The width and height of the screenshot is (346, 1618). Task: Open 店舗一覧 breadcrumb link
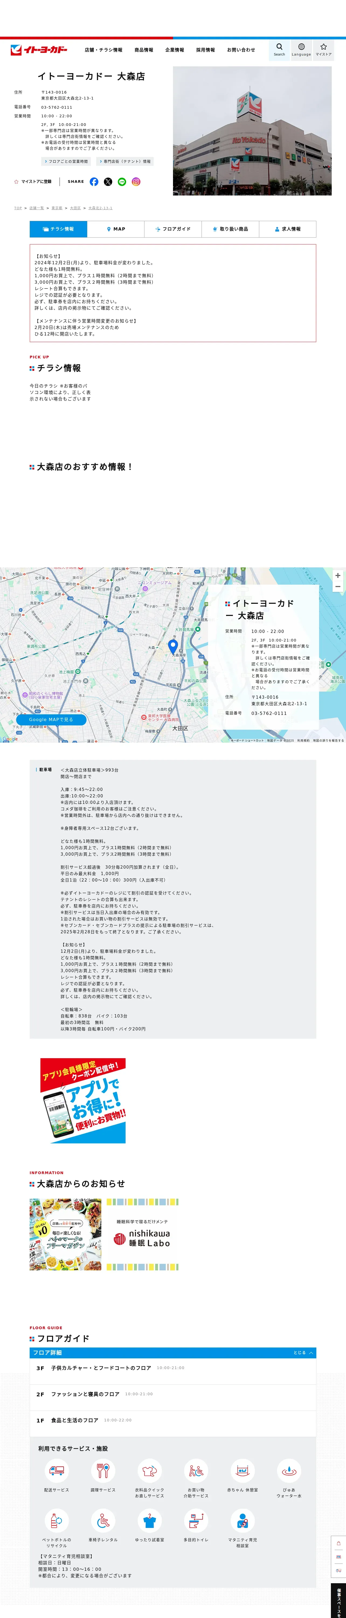[36, 208]
